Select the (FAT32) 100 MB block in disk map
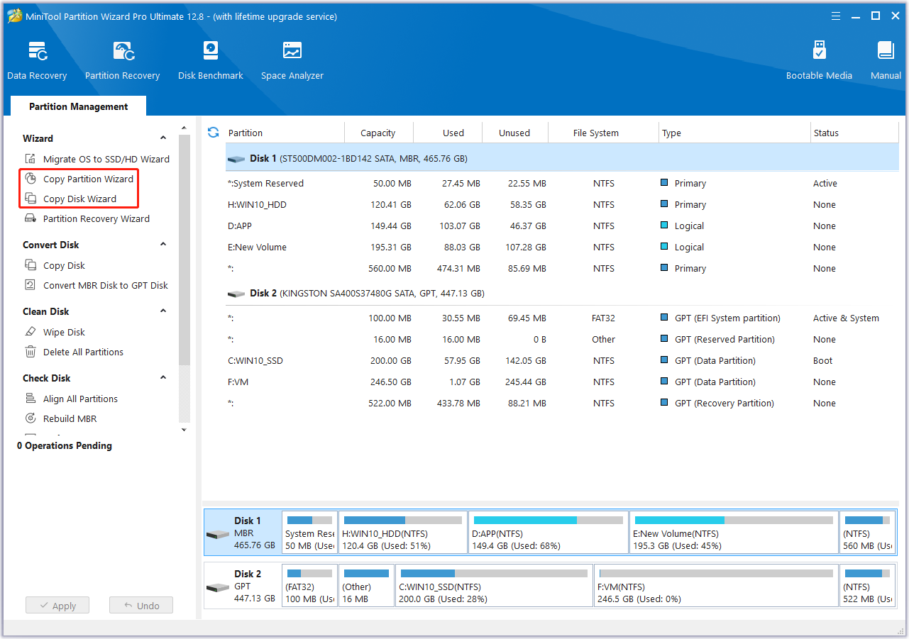909x639 pixels. tap(309, 585)
